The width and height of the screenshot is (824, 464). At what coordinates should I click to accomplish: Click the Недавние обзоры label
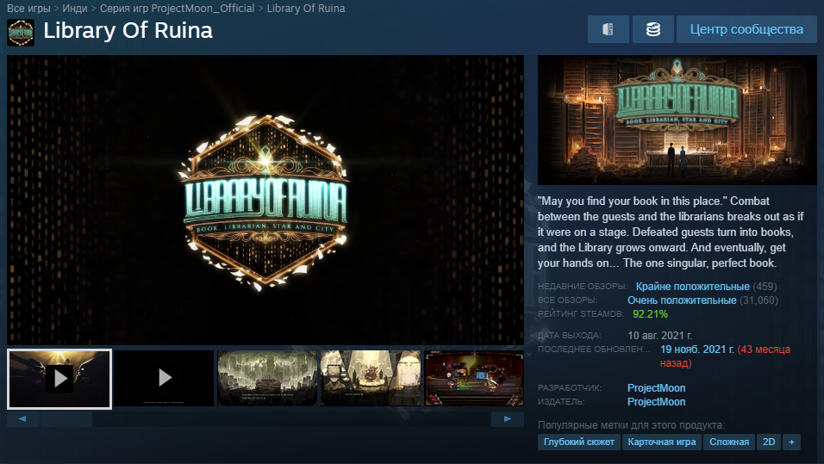[x=583, y=287]
